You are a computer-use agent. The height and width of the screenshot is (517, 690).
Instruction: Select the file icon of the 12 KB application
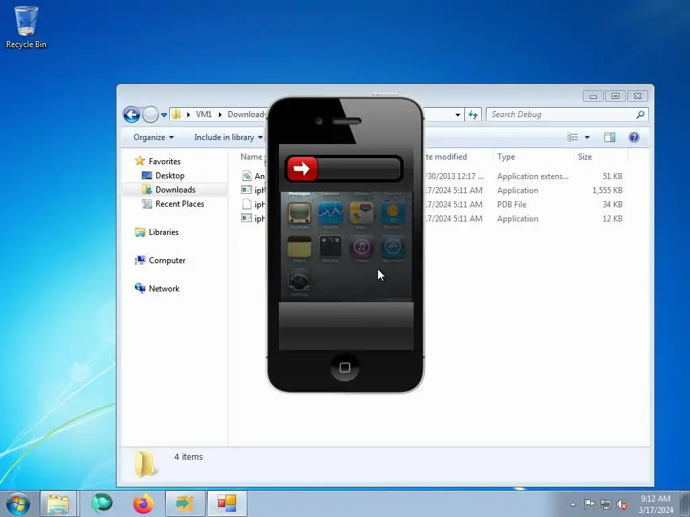point(247,218)
